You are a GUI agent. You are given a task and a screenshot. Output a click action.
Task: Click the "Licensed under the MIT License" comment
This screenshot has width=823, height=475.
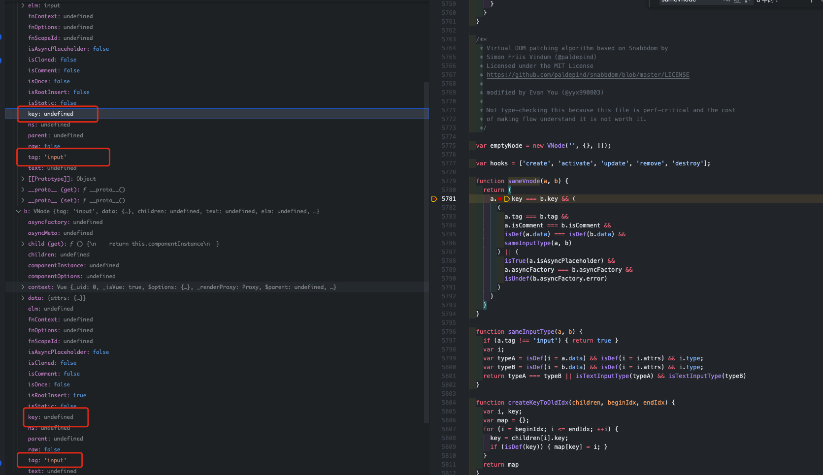point(540,66)
